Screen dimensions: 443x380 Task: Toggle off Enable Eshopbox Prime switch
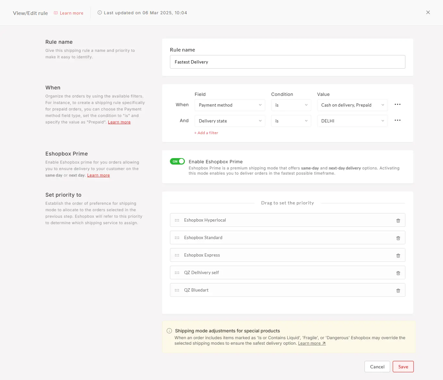pyautogui.click(x=177, y=161)
